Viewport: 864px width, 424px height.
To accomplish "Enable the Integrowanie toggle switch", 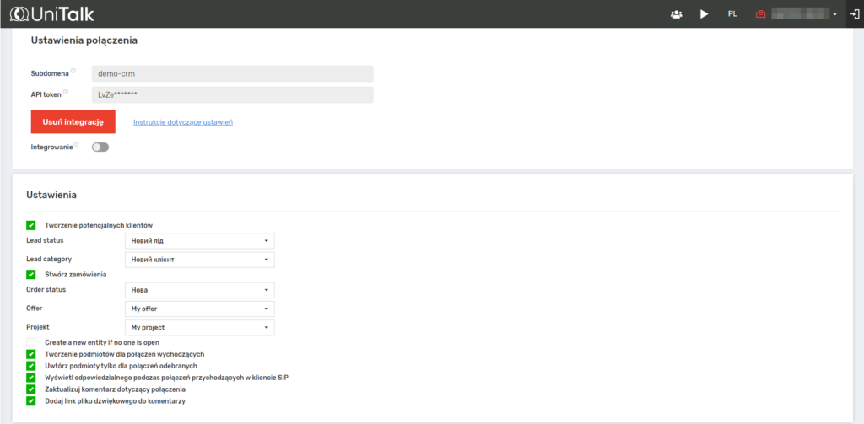I will (x=100, y=147).
